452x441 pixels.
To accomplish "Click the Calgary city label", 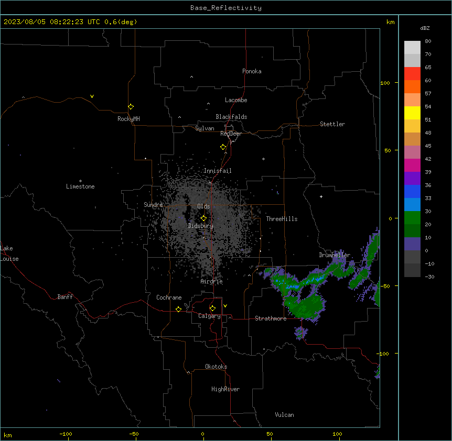I will click(210, 316).
